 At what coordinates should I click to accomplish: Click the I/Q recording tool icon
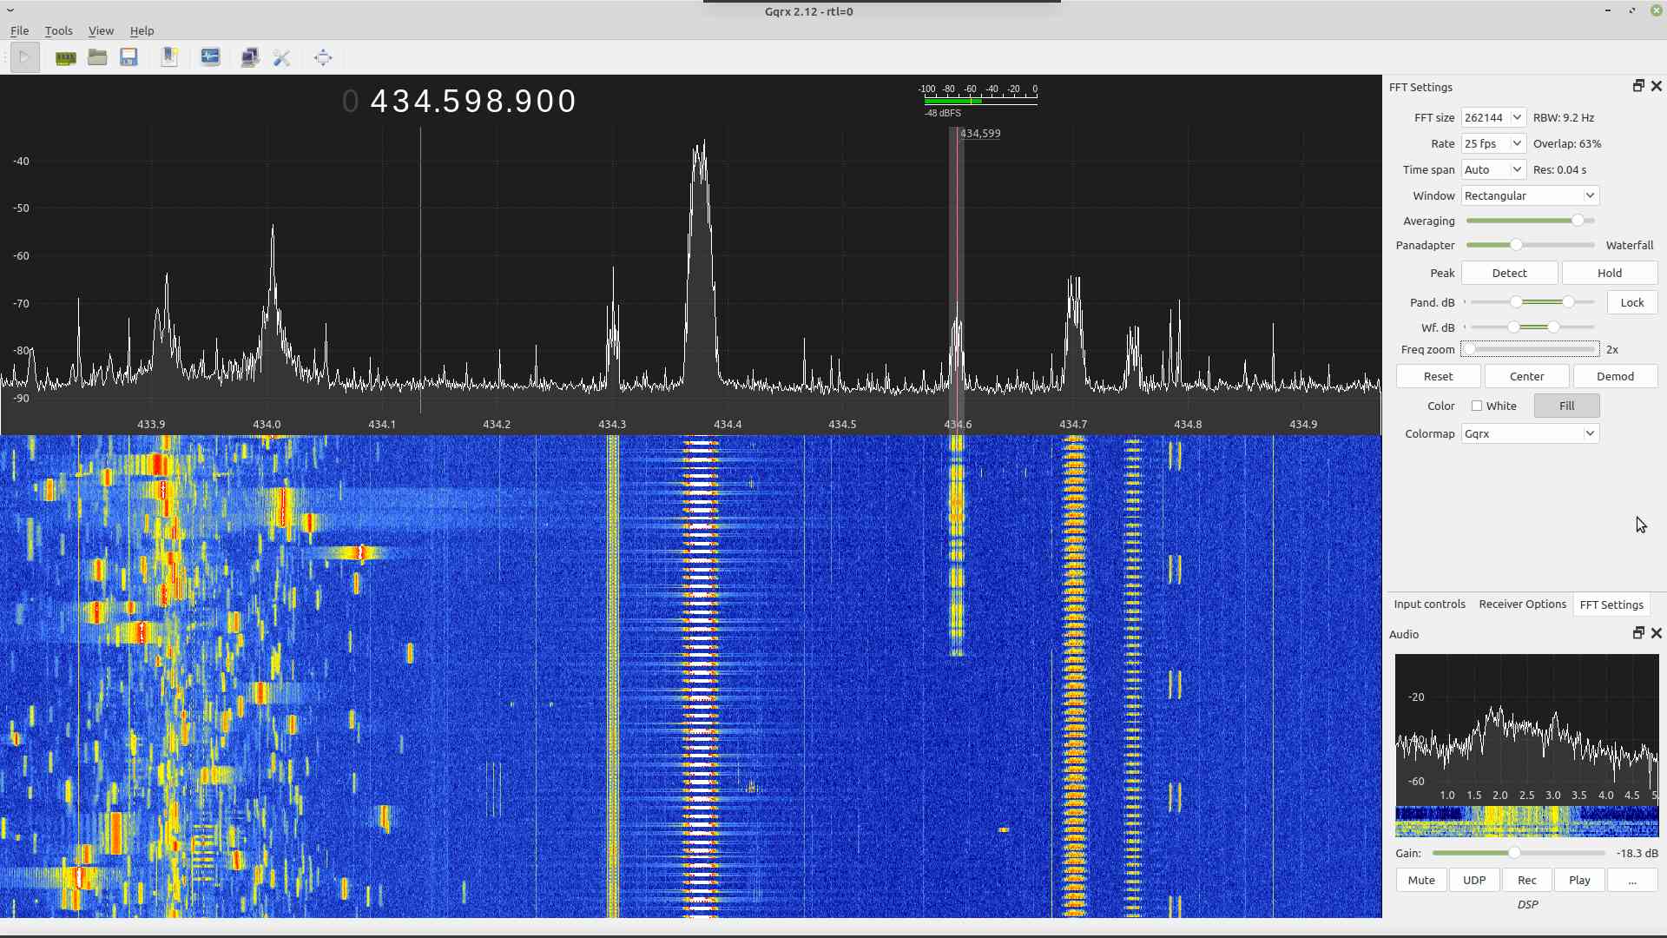click(210, 57)
